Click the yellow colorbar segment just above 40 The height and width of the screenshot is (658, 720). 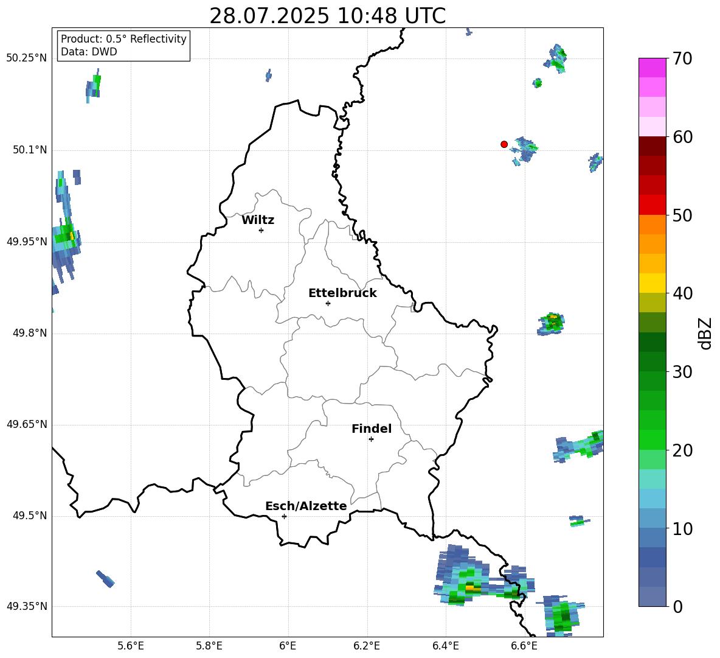(x=652, y=283)
